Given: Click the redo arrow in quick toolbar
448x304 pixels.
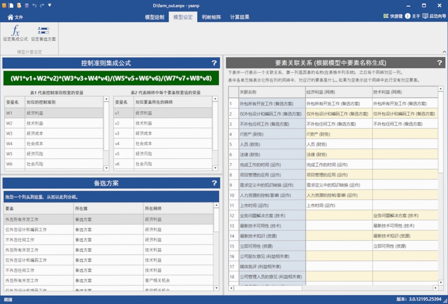Looking at the screenshot, I should point(42,5).
